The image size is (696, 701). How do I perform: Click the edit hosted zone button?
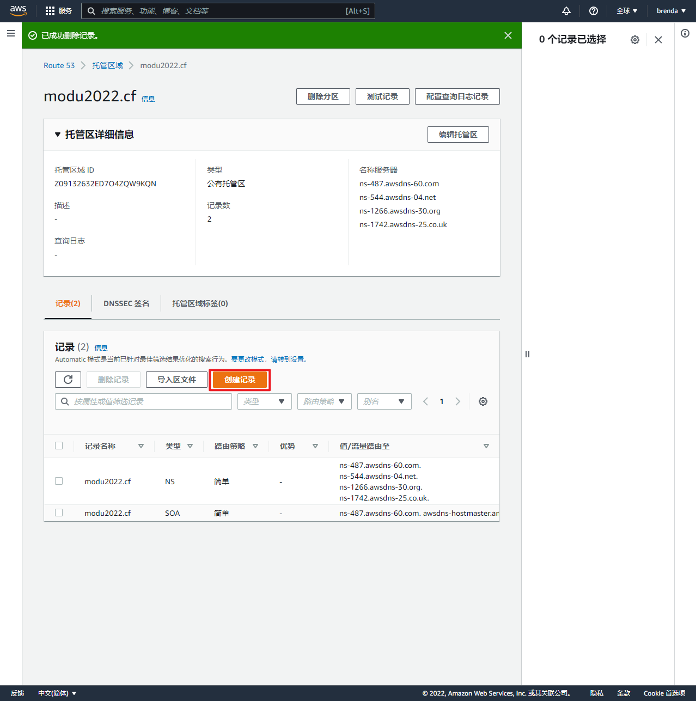tap(458, 135)
